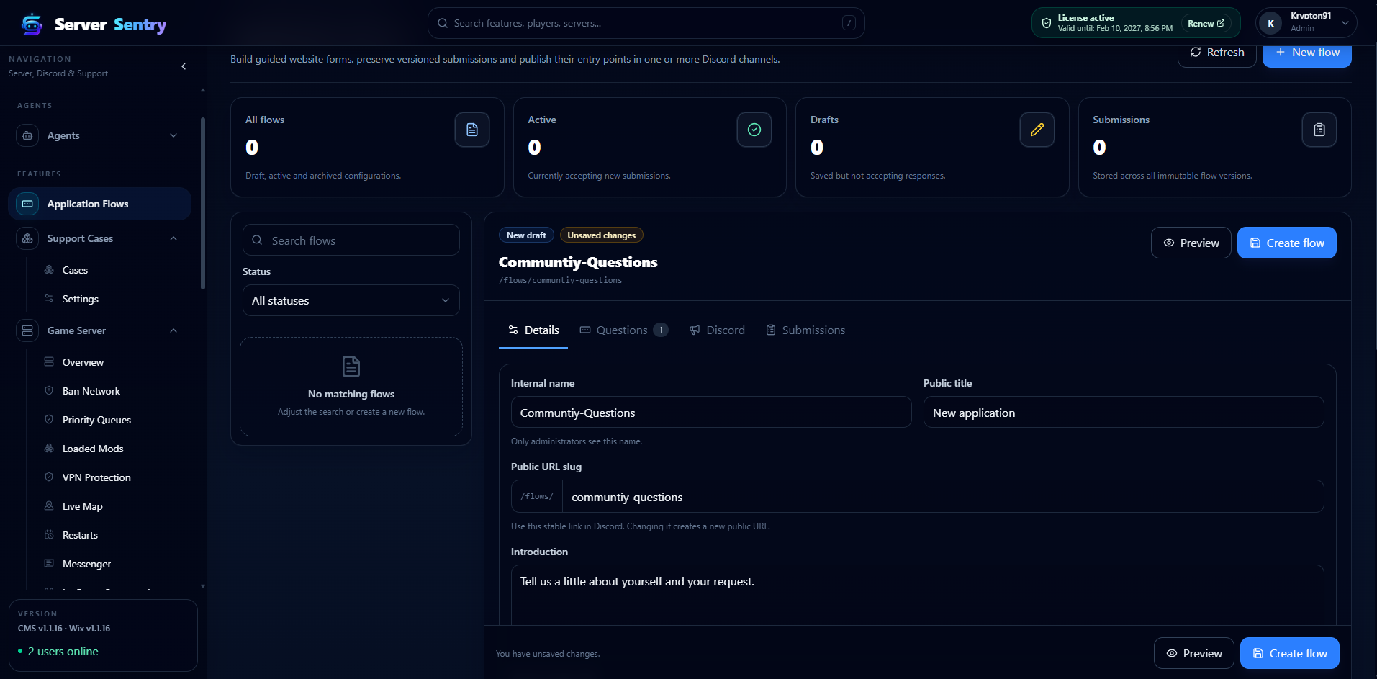Click the Introduction text area
Image resolution: width=1377 pixels, height=679 pixels.
coord(917,595)
